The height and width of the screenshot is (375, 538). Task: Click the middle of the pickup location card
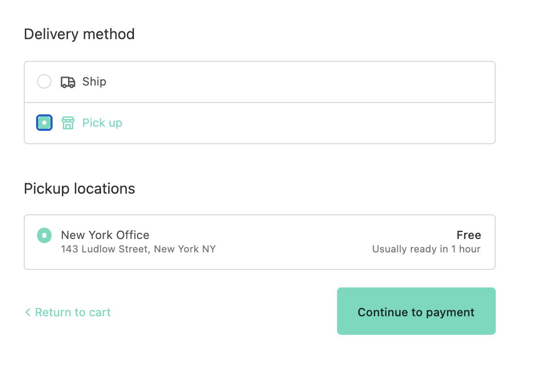click(289, 242)
